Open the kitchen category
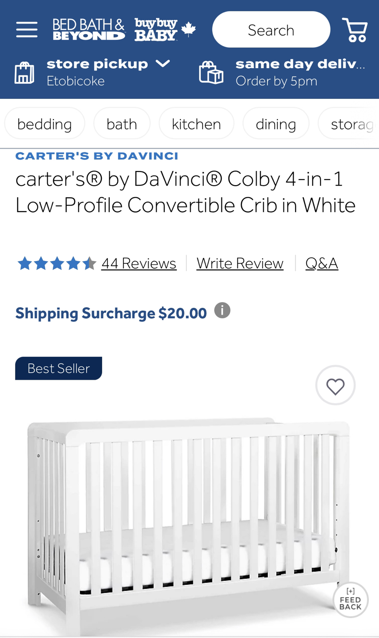The width and height of the screenshot is (379, 638). 196,124
